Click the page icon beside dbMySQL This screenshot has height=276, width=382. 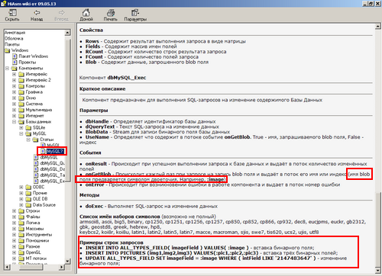36,157
